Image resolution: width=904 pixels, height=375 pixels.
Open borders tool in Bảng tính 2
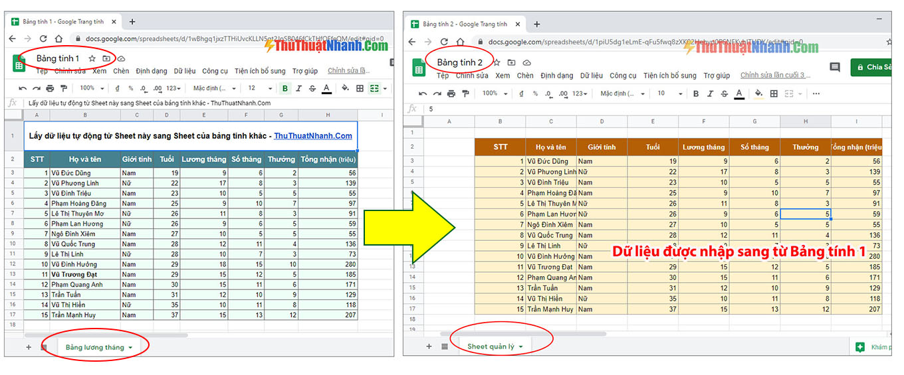pos(774,94)
